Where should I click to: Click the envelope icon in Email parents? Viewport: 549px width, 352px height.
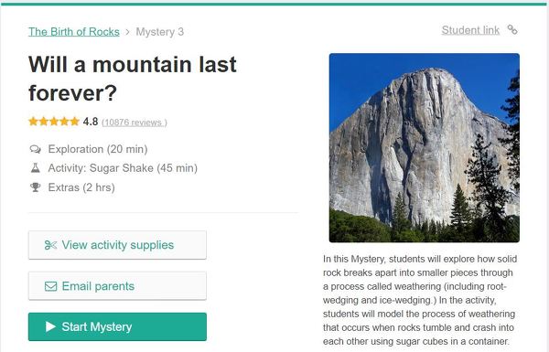click(x=50, y=286)
